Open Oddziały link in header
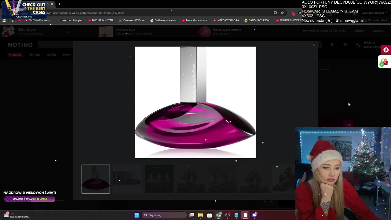The width and height of the screenshot is (391, 220). click(x=359, y=31)
